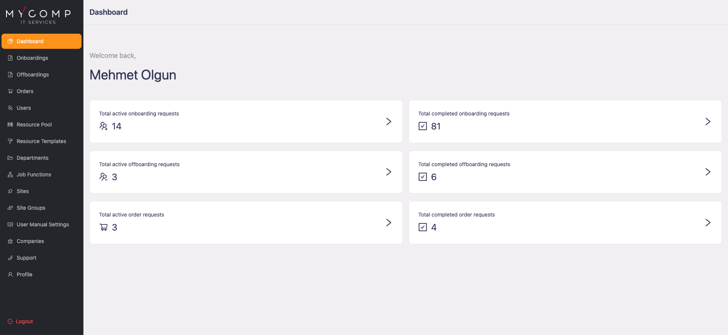Click checkmark icon beside 4 completed orders
This screenshot has height=335, width=728.
click(x=423, y=227)
